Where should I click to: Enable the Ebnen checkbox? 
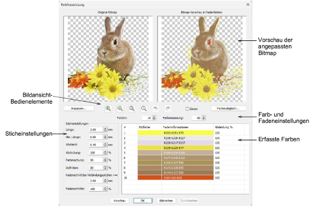point(187,109)
